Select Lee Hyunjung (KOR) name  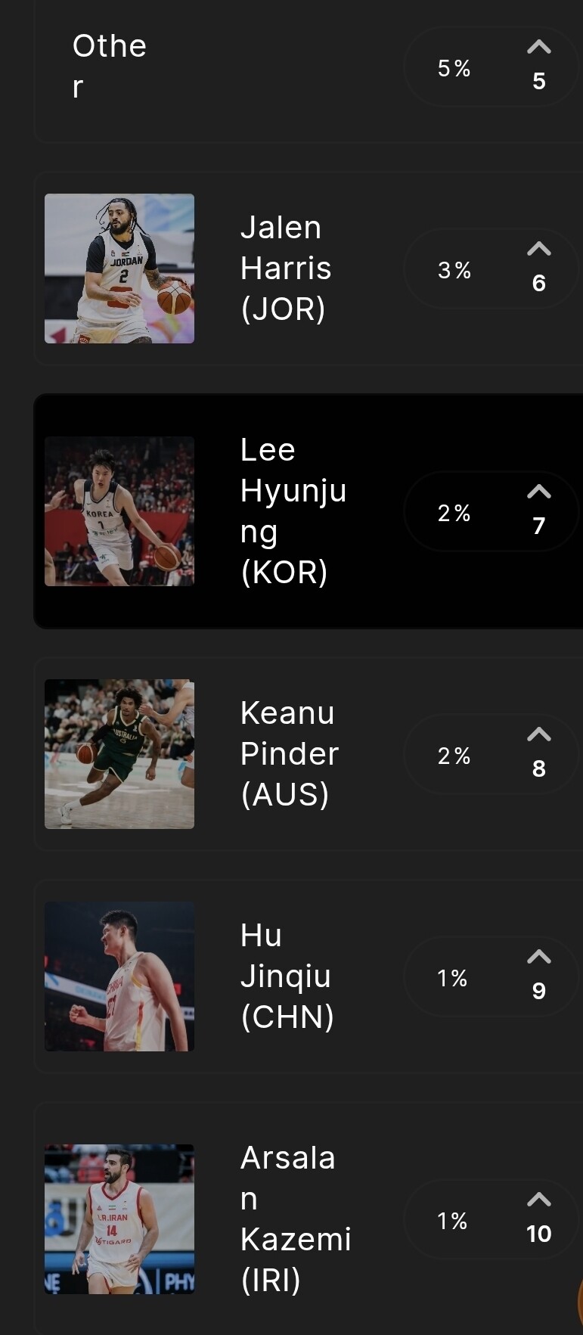(293, 511)
